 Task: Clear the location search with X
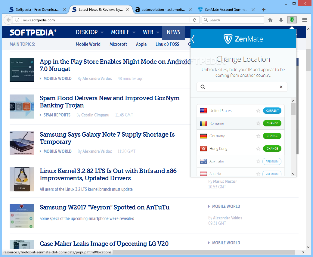[281, 87]
